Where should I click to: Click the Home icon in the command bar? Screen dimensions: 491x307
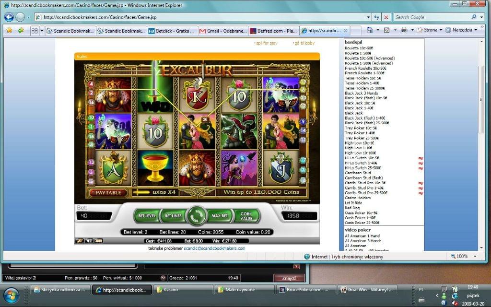370,30
